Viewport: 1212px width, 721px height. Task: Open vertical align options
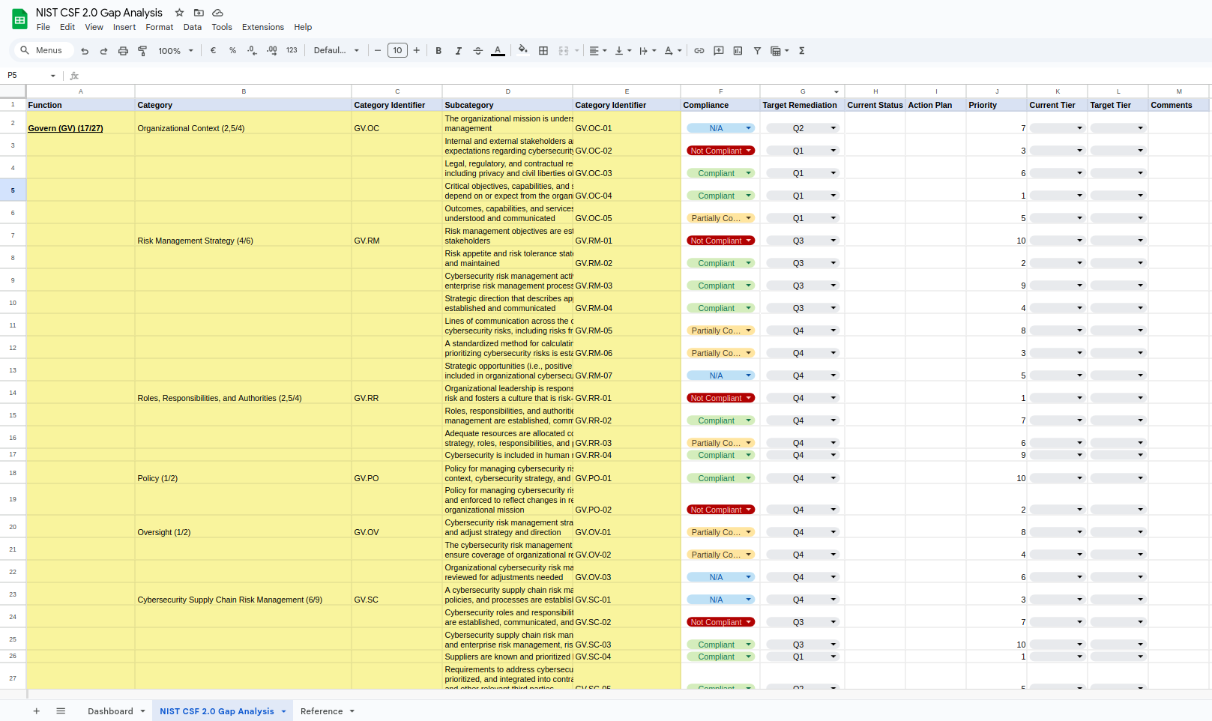tap(623, 51)
